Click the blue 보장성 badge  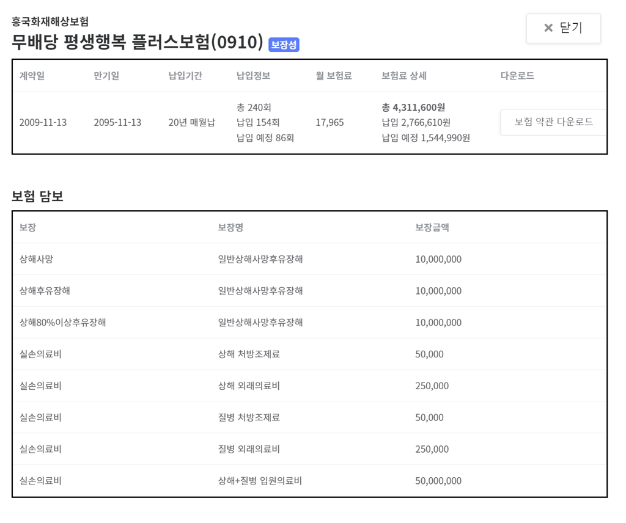point(284,45)
